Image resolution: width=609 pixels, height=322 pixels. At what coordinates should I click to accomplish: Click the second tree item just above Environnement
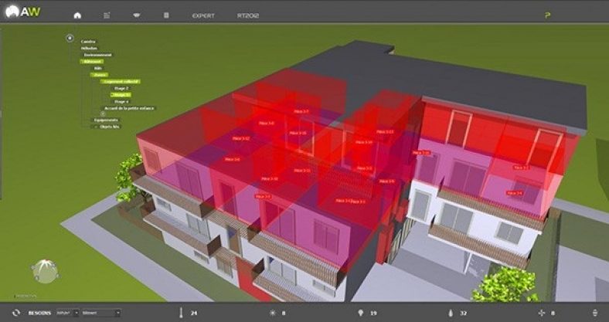click(x=90, y=48)
